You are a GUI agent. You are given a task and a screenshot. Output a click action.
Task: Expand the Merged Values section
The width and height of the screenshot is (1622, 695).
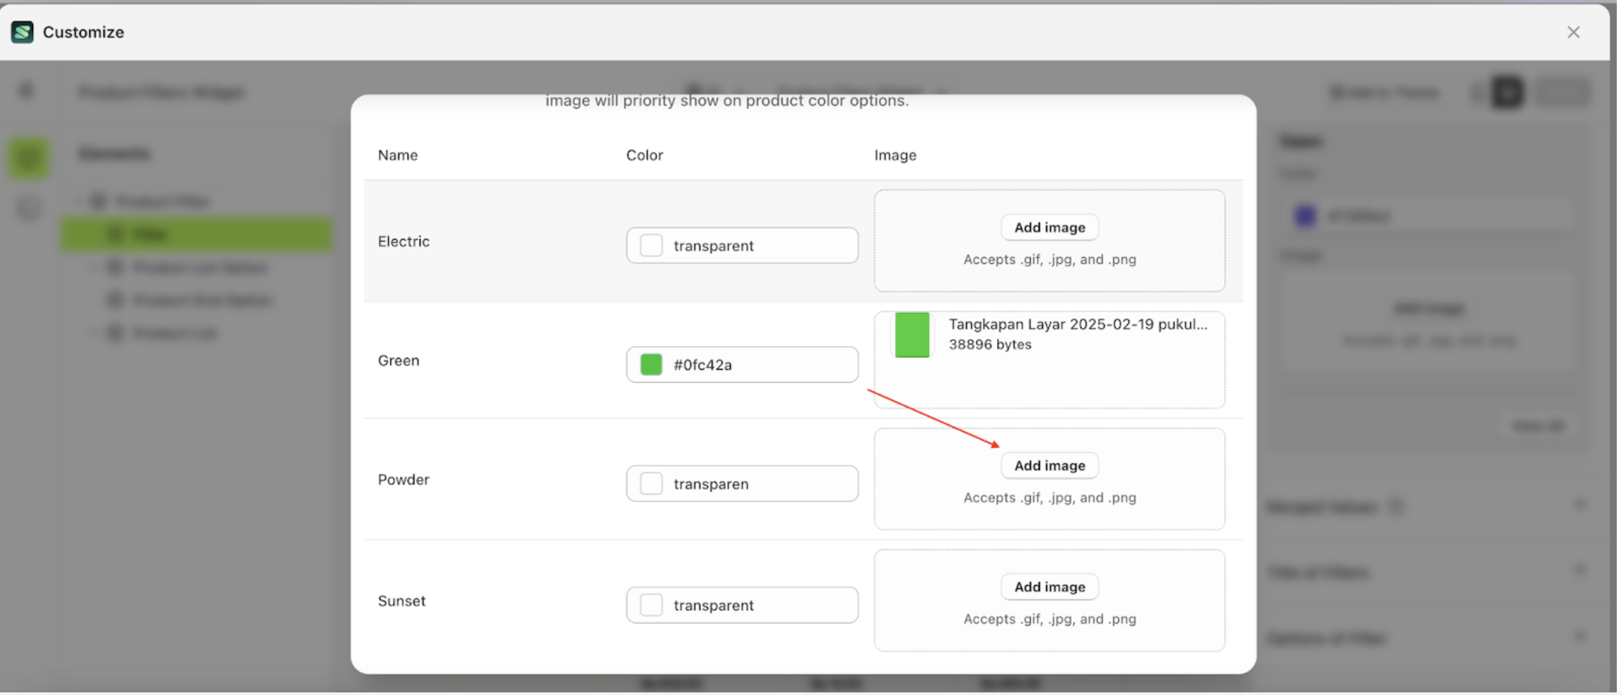point(1579,505)
